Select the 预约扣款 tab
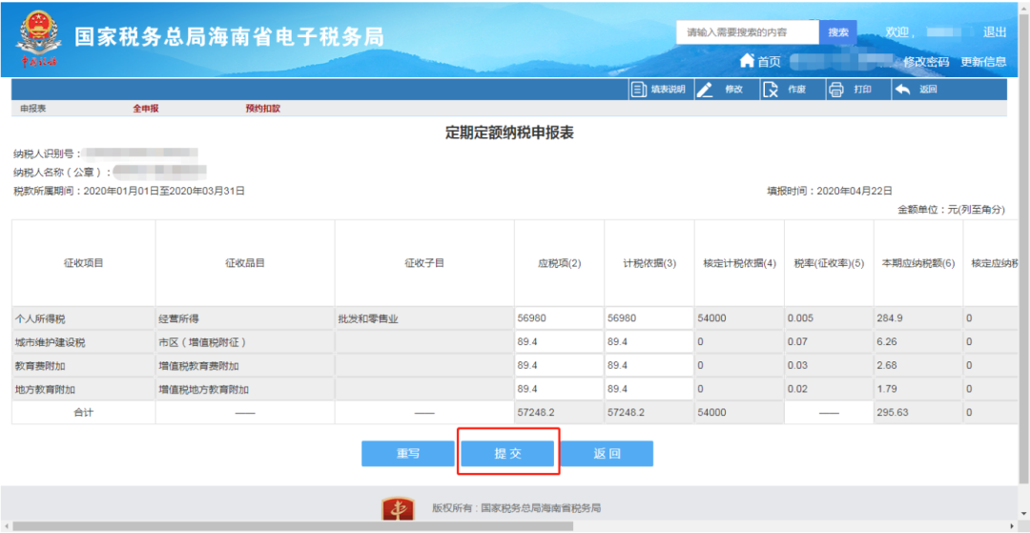The height and width of the screenshot is (533, 1030). point(263,109)
